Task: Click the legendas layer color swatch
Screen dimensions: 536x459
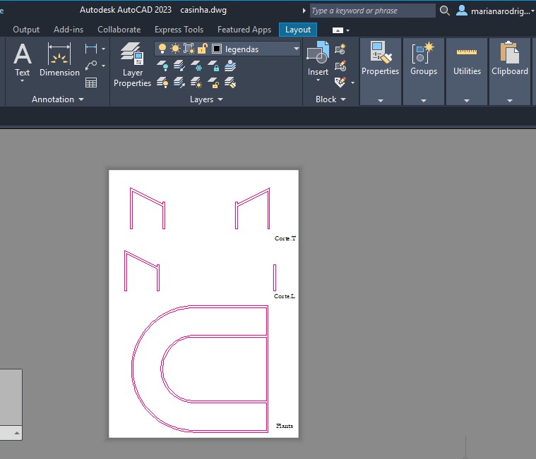Action: 217,49
